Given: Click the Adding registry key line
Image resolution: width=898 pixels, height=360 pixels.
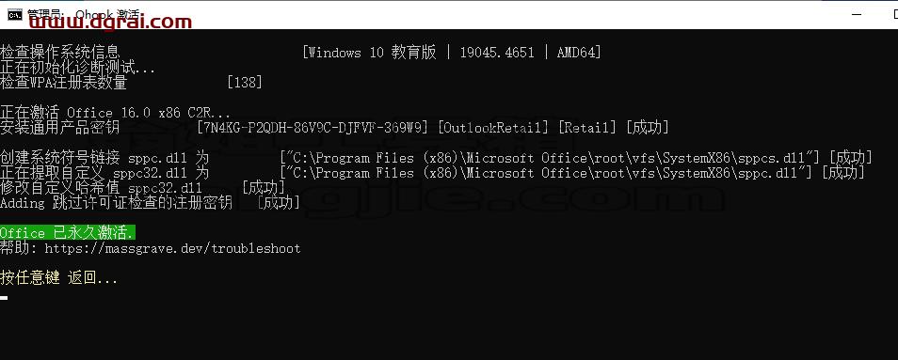Looking at the screenshot, I should coord(150,202).
